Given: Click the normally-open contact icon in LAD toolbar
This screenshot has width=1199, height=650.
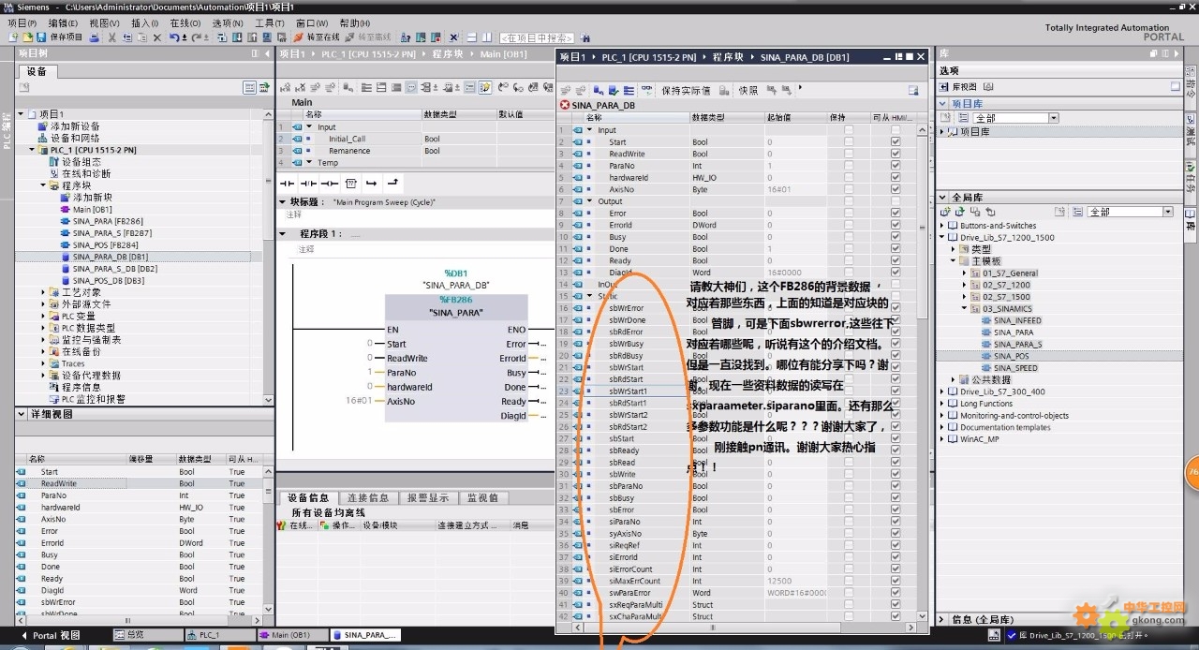Looking at the screenshot, I should (288, 183).
